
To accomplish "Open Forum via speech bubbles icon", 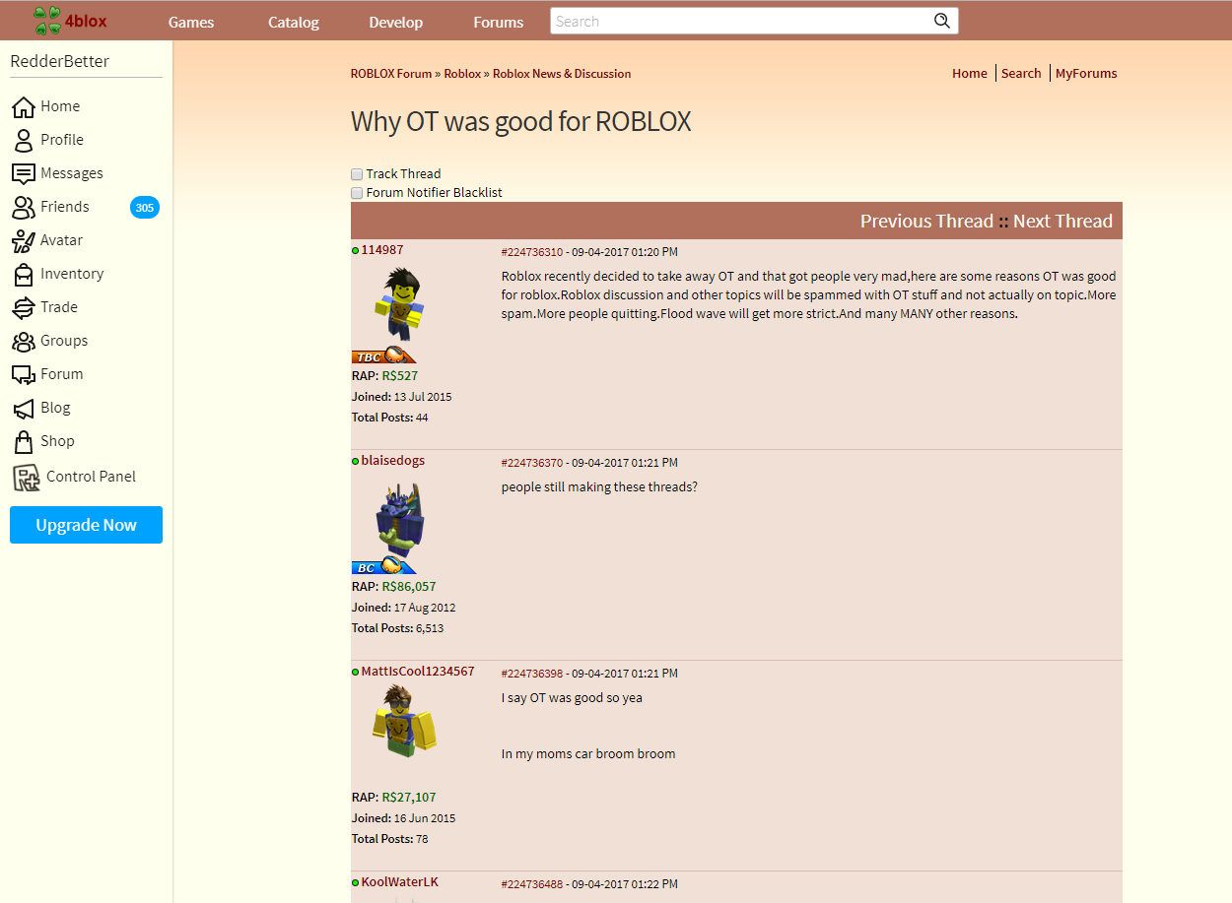I will [x=24, y=374].
